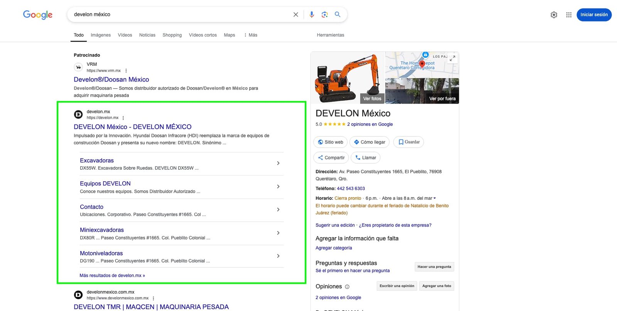Image resolution: width=617 pixels, height=311 pixels.
Task: Expand the Miniexcavadoras sitelink chevron
Action: (x=278, y=233)
